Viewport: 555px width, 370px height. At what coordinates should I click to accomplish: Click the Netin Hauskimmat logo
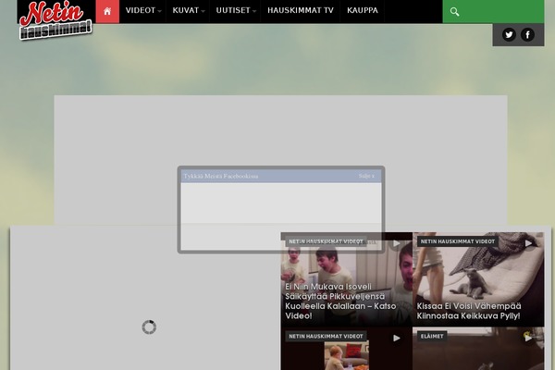(55, 20)
